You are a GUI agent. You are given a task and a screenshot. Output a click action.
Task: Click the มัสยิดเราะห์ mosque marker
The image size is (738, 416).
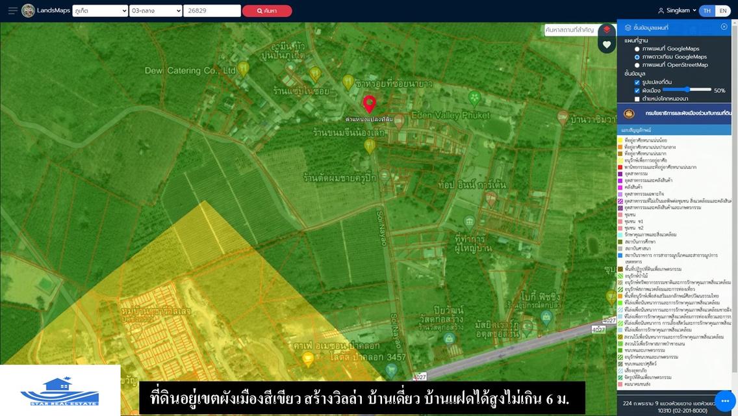coord(527,326)
